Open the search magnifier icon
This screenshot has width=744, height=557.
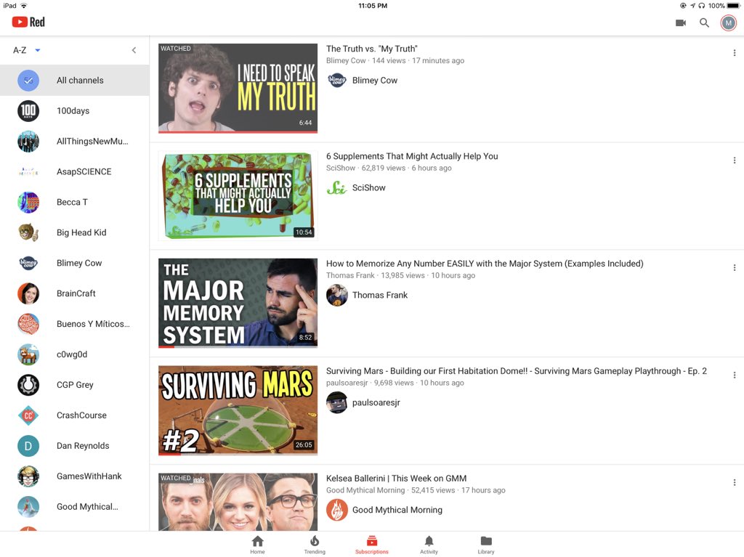[704, 23]
